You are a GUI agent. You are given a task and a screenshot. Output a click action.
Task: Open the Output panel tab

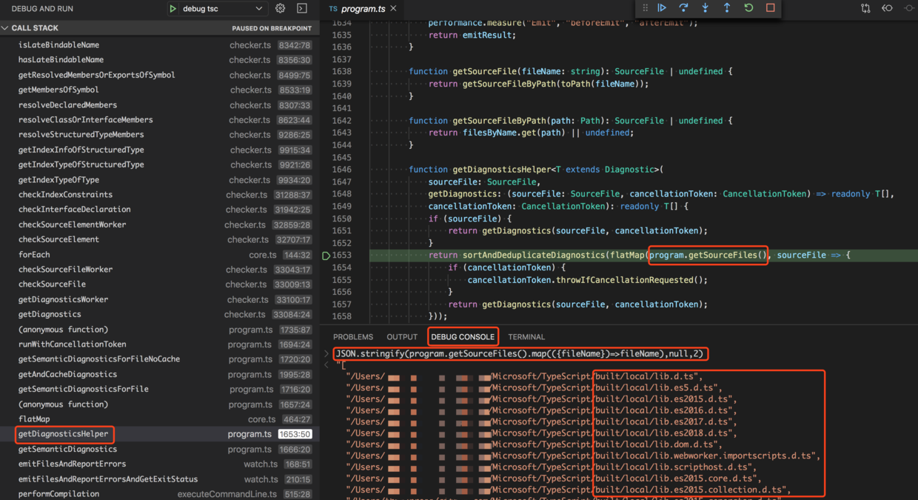[x=402, y=337]
